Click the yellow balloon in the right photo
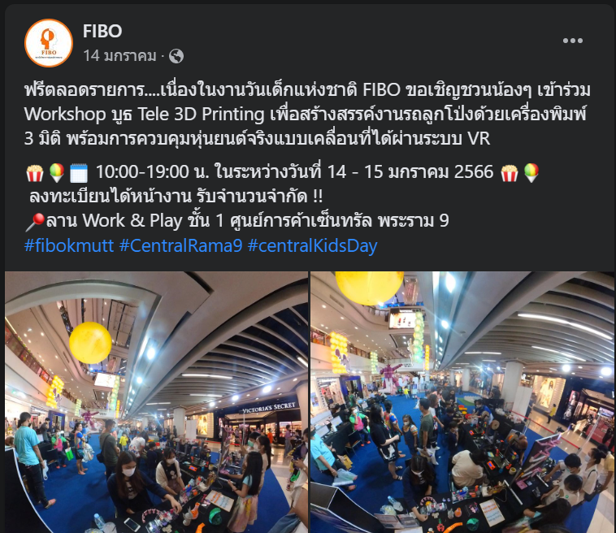This screenshot has height=533, width=616. click(369, 288)
